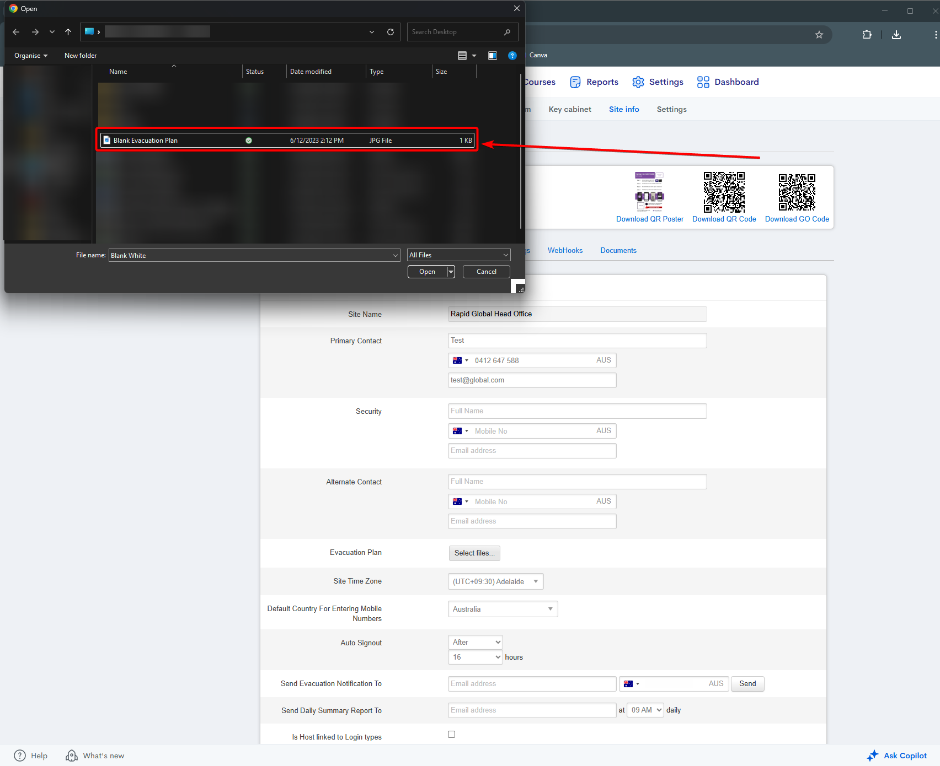Open browser downloads icon
Viewport: 940px width, 766px height.
(x=896, y=35)
